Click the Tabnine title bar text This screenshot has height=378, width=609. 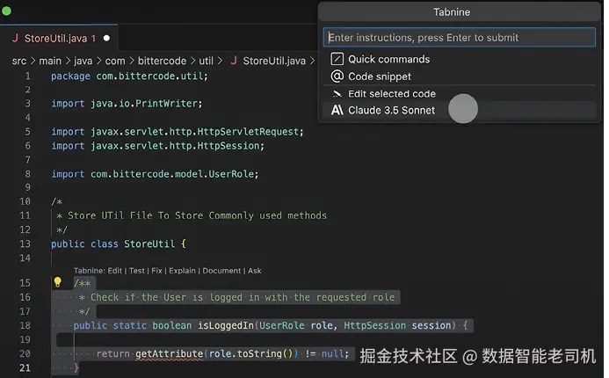[452, 12]
